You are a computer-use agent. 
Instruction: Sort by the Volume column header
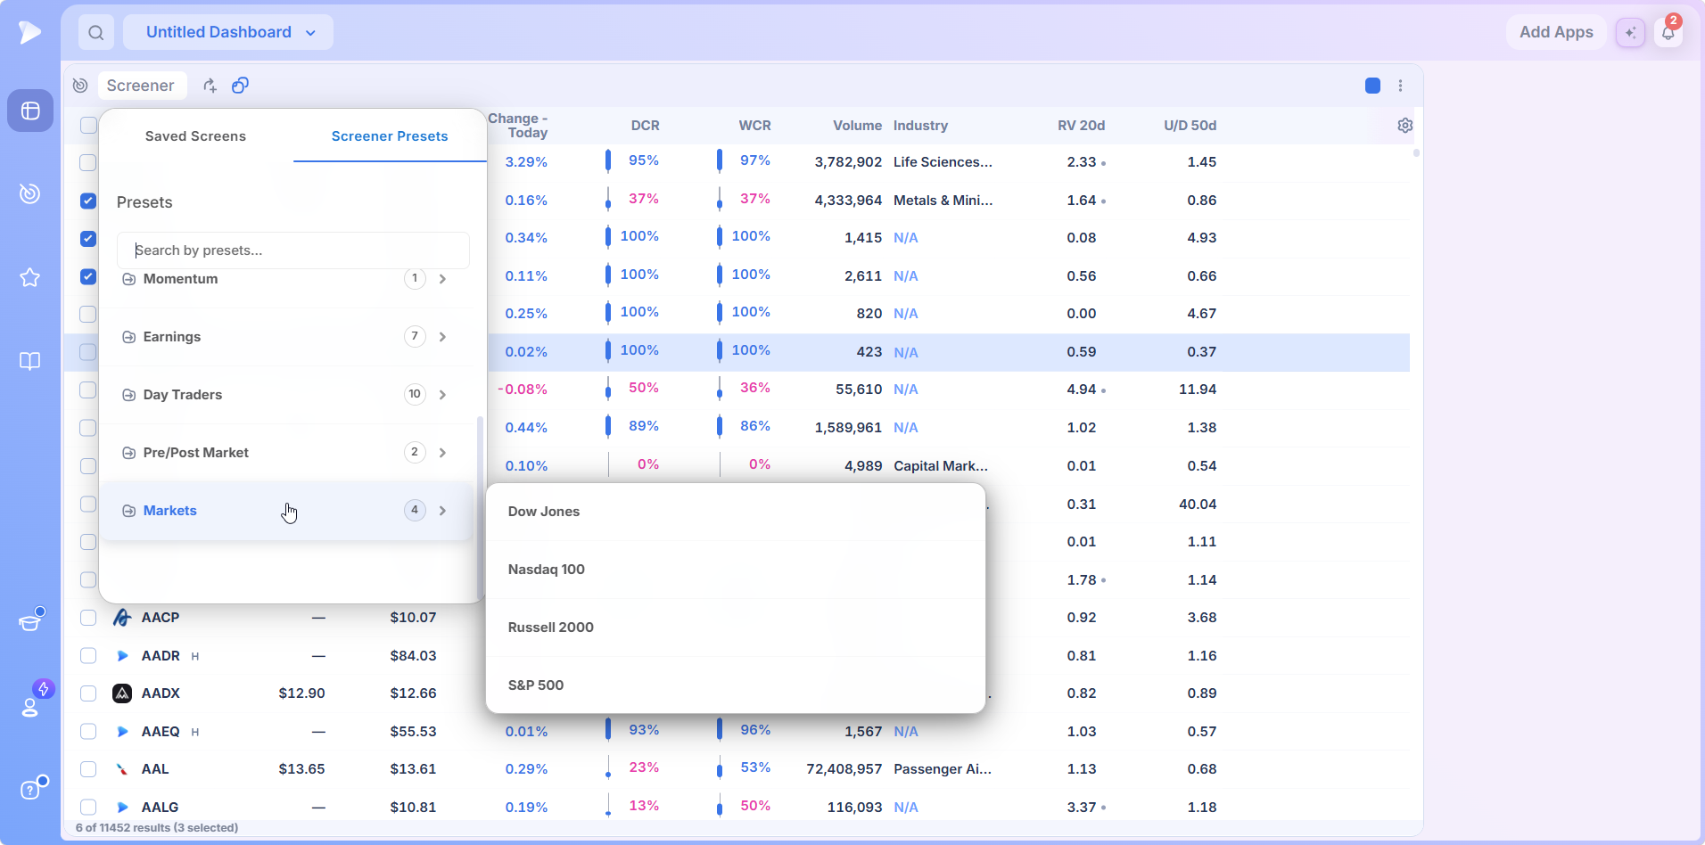point(857,126)
